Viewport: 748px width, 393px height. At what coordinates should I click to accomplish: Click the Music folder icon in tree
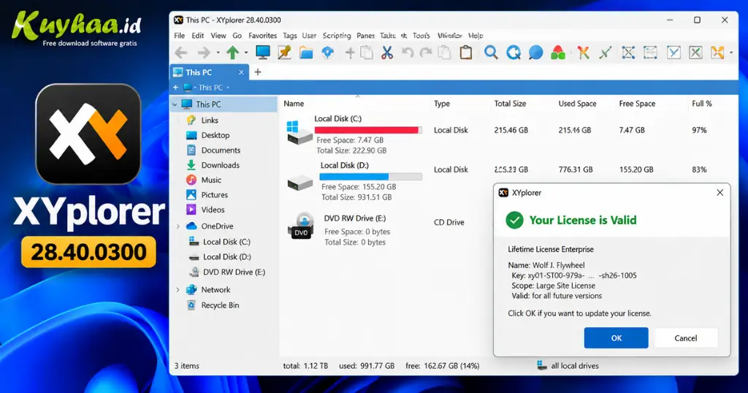pyautogui.click(x=191, y=180)
